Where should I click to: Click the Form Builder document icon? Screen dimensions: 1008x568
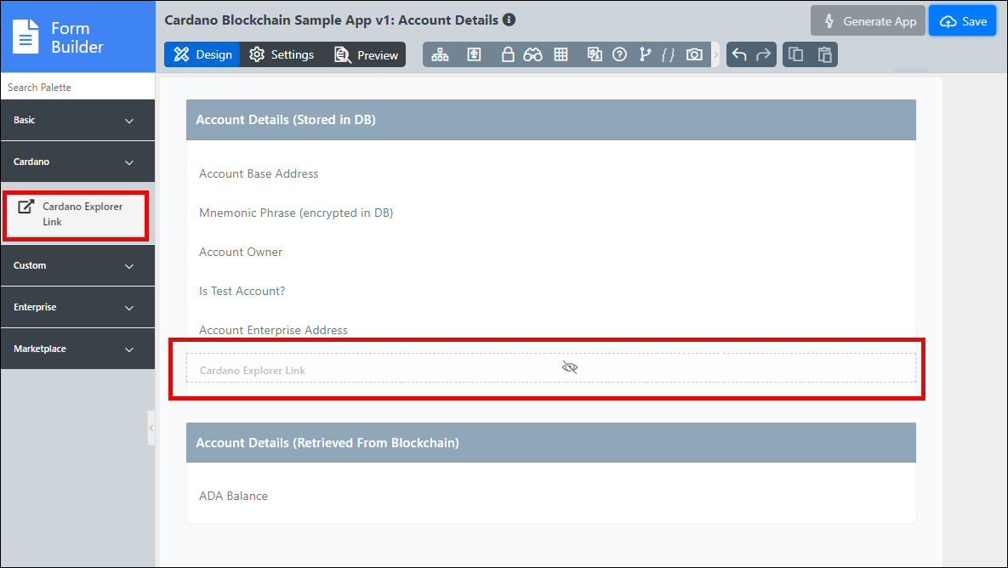(26, 37)
